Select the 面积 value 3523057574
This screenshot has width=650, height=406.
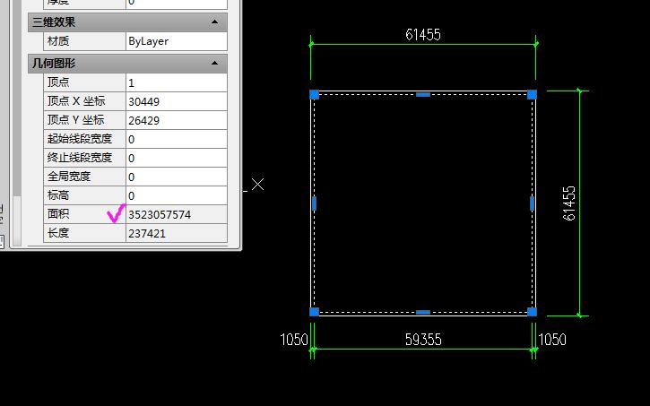(x=177, y=214)
